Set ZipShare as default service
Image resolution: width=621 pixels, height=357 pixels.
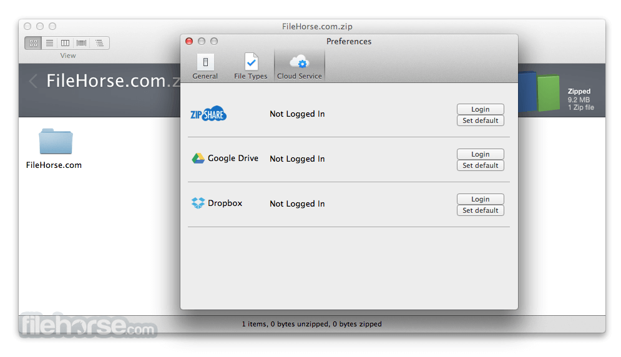tap(481, 120)
